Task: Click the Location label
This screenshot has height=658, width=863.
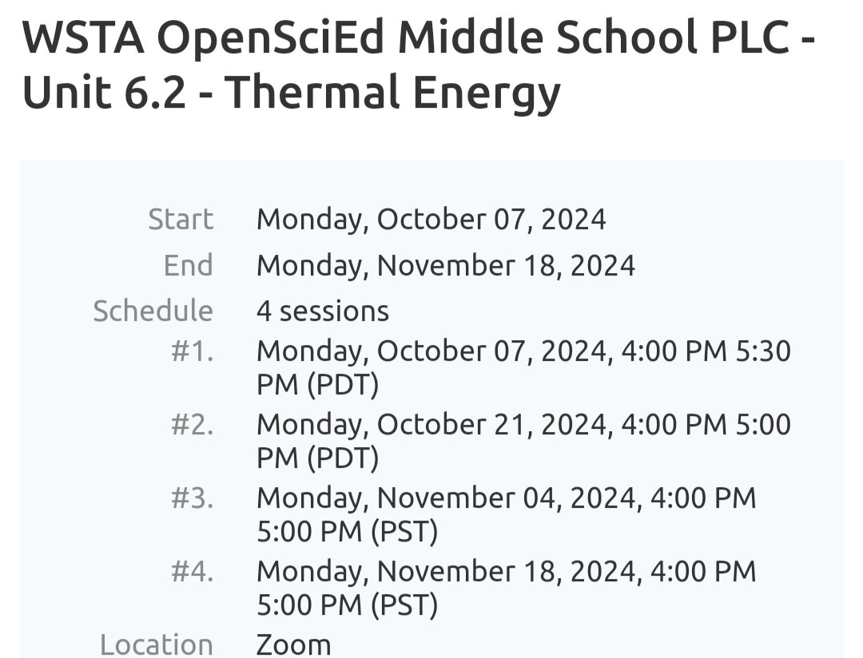Action: click(x=157, y=644)
